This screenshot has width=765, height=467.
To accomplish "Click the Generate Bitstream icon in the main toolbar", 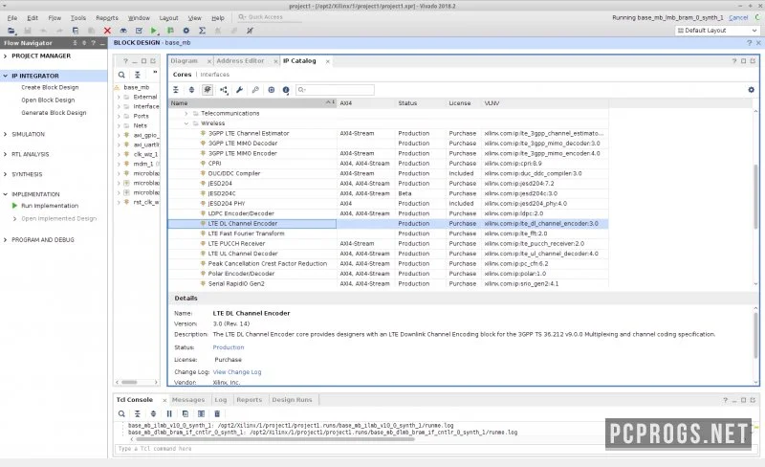I will 170,31.
